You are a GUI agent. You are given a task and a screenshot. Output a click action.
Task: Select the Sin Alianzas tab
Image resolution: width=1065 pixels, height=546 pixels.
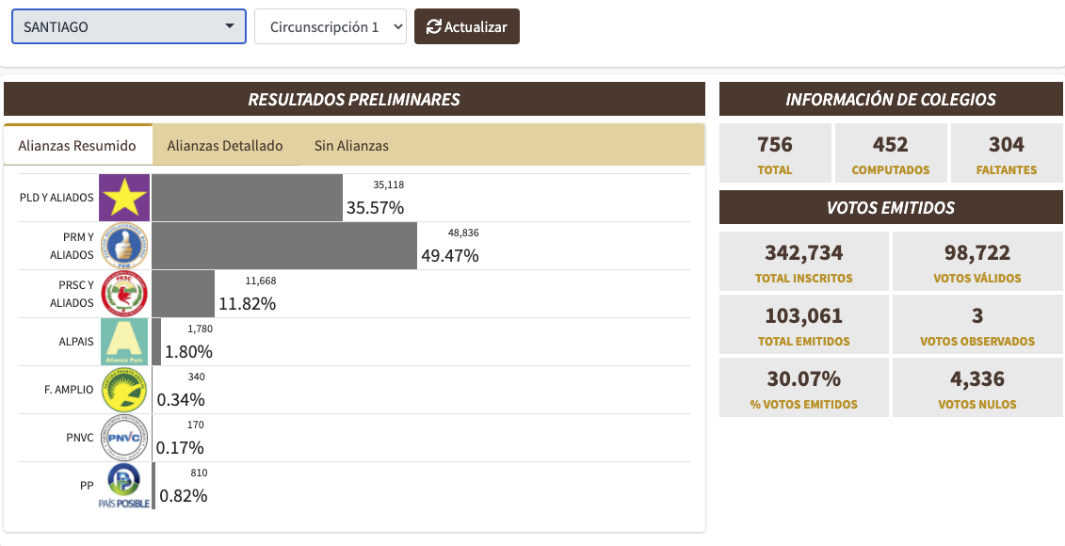click(351, 146)
